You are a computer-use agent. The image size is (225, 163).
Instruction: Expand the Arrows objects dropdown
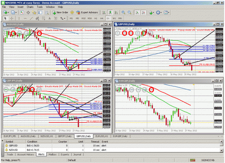click(x=64, y=18)
